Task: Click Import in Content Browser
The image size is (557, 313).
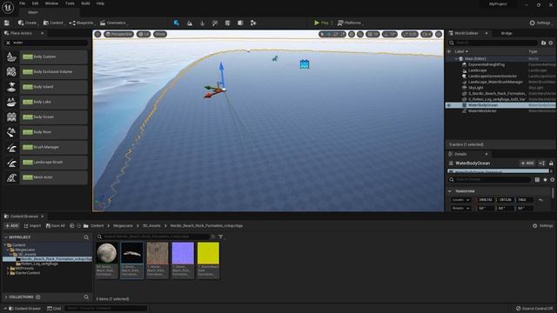Action: point(32,226)
